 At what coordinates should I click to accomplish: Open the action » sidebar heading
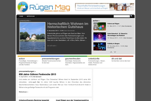click(96, 21)
